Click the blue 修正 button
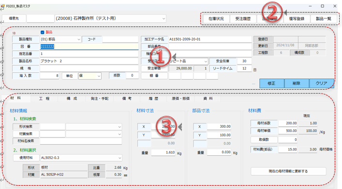This screenshot has width=342, height=189. point(271,83)
